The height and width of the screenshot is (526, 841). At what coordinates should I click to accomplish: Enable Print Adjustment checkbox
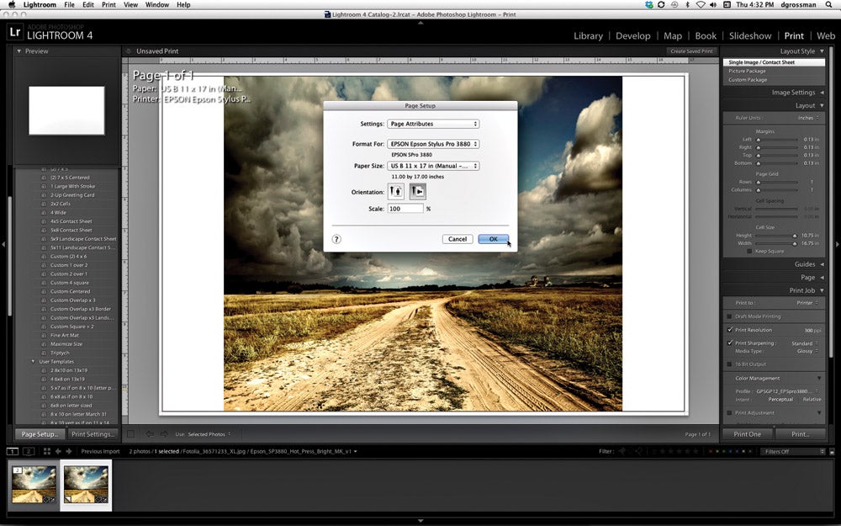(x=729, y=412)
